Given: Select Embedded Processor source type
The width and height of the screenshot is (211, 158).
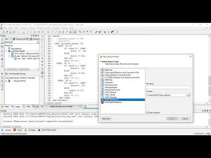Looking at the screenshot, I should point(113,102).
